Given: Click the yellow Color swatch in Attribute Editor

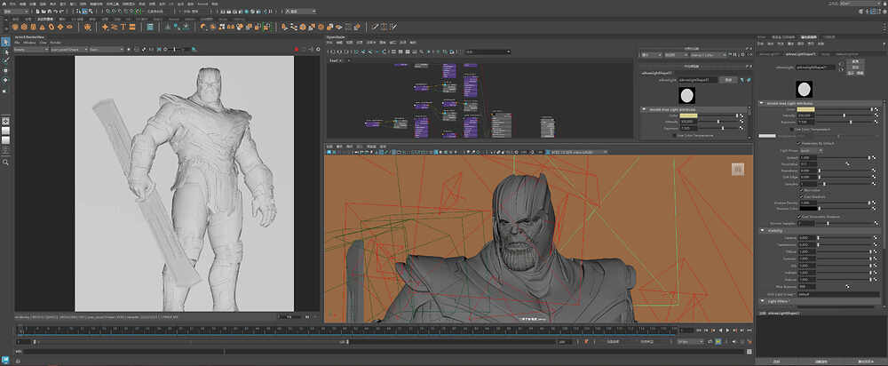Looking at the screenshot, I should 805,109.
